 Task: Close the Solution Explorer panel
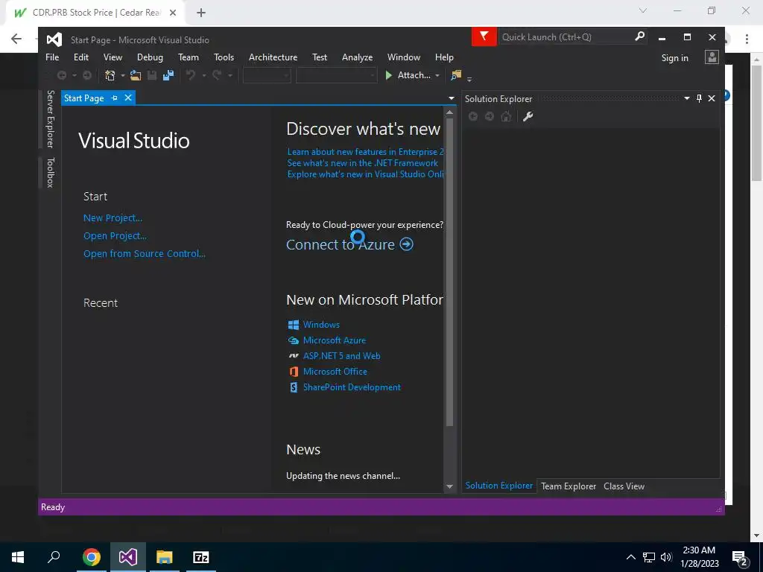(x=712, y=98)
